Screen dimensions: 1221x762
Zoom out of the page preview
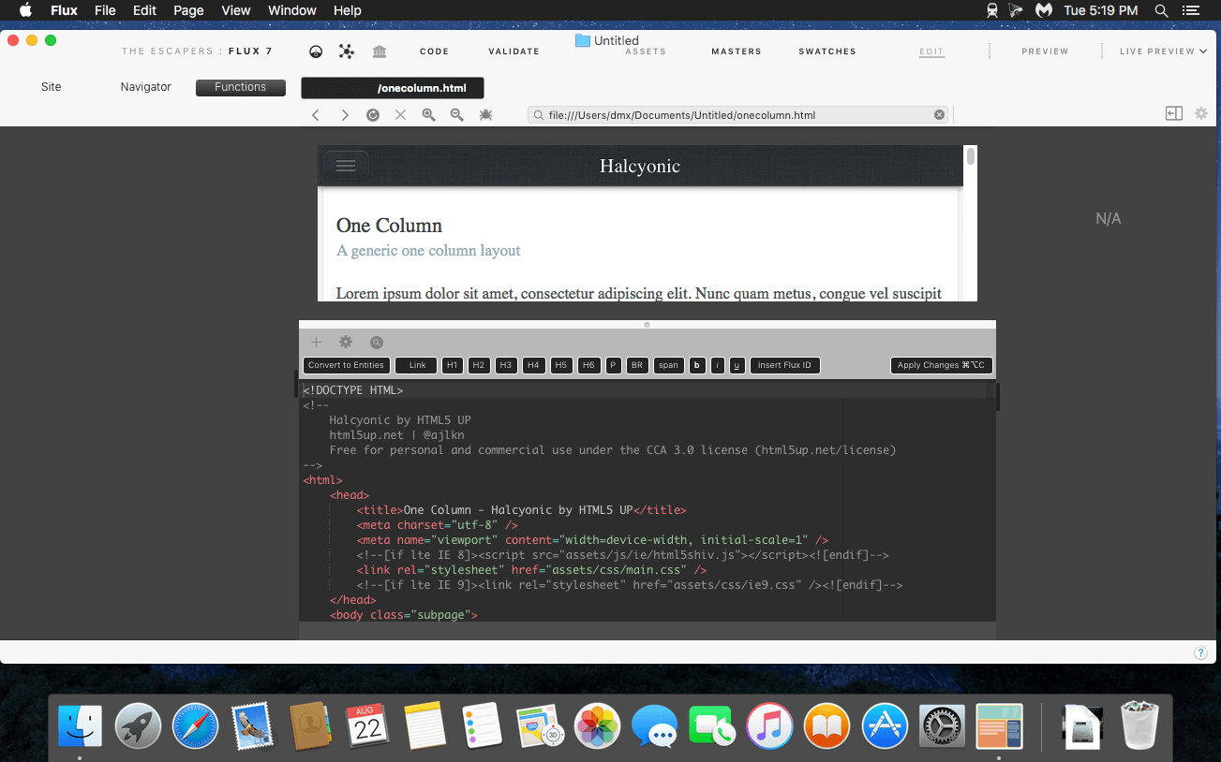(456, 115)
